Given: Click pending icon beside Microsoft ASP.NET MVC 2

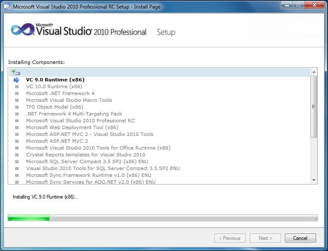Looking at the screenshot, I should point(17,141).
